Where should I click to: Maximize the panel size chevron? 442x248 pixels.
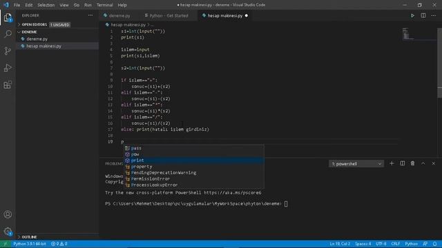[x=423, y=163]
